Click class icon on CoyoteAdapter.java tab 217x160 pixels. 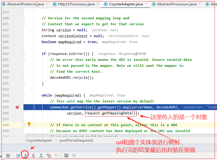pos(106,4)
